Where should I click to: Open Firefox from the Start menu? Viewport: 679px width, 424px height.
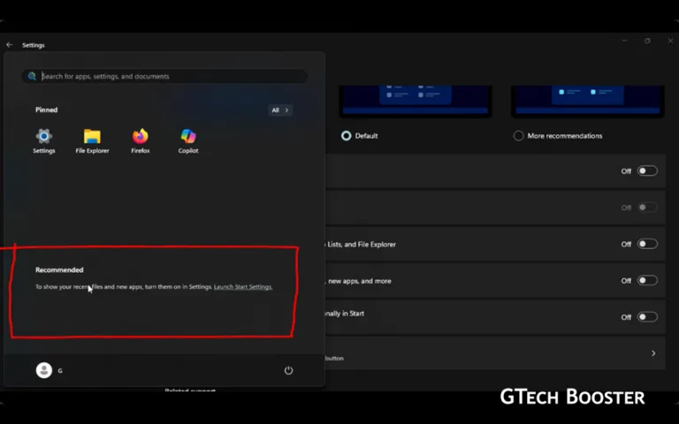tap(141, 141)
